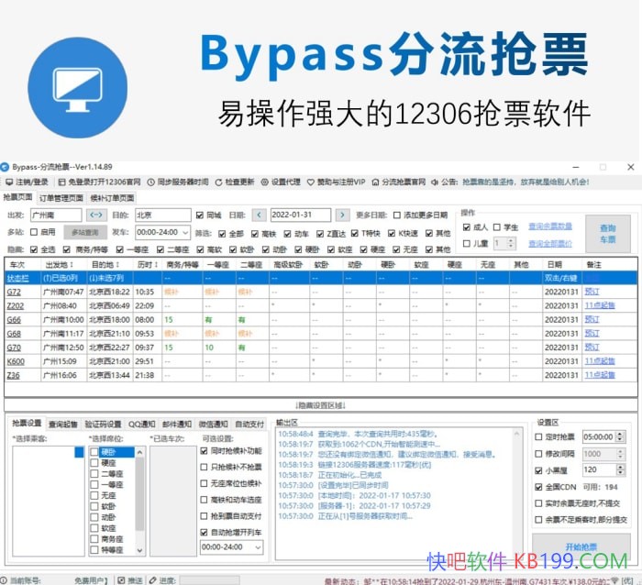The image size is (642, 585).
Task: Advance to the next travel date
Action: click(x=342, y=215)
